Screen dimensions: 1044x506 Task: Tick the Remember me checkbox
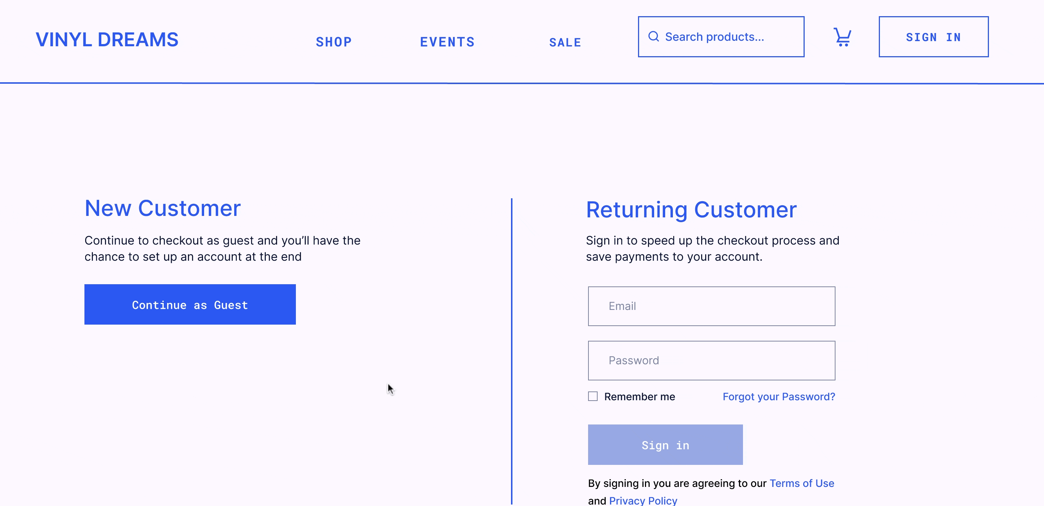coord(592,396)
